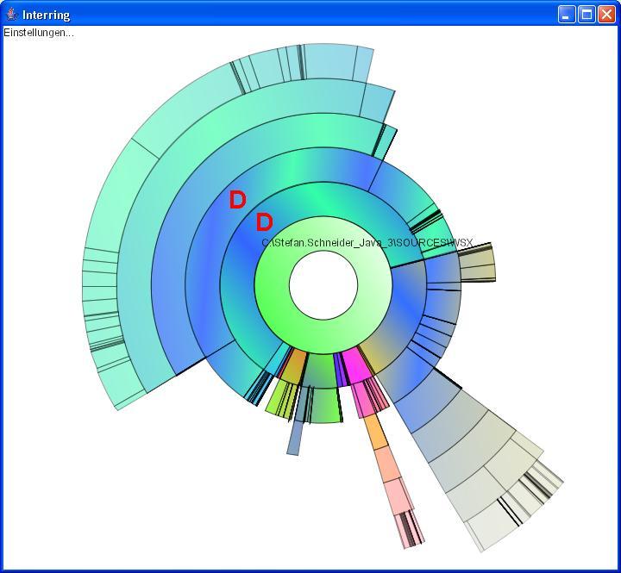Minimize the Interring window
621x573 pixels.
(x=567, y=15)
